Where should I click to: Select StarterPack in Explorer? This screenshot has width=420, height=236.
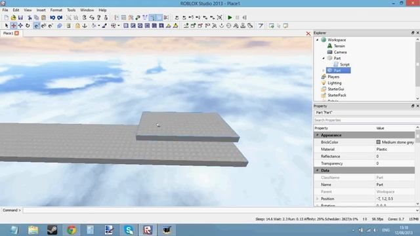click(x=337, y=95)
